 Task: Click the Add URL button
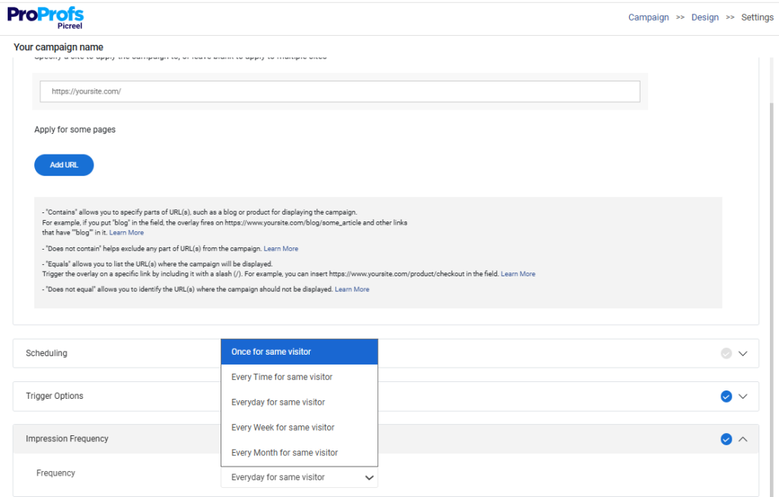pyautogui.click(x=64, y=164)
